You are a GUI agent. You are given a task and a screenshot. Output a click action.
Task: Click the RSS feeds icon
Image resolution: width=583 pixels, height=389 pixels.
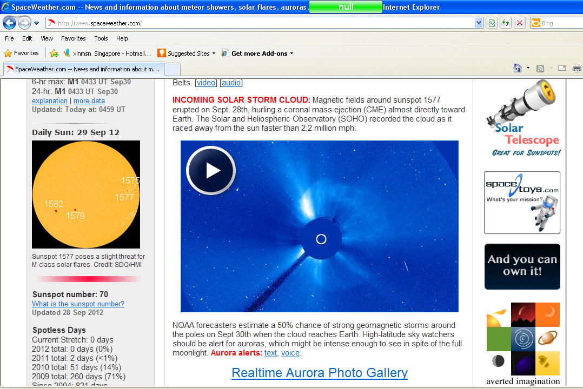click(540, 68)
